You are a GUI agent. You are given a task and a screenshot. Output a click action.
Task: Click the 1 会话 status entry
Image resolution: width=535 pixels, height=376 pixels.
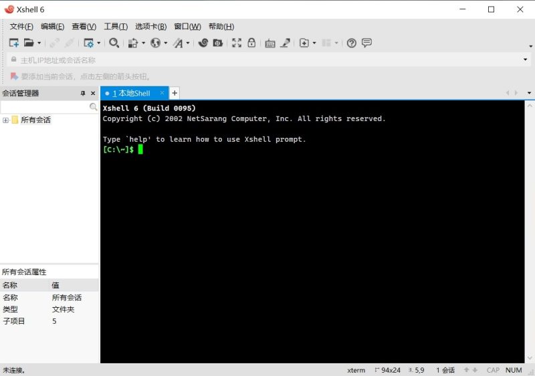[445, 370]
